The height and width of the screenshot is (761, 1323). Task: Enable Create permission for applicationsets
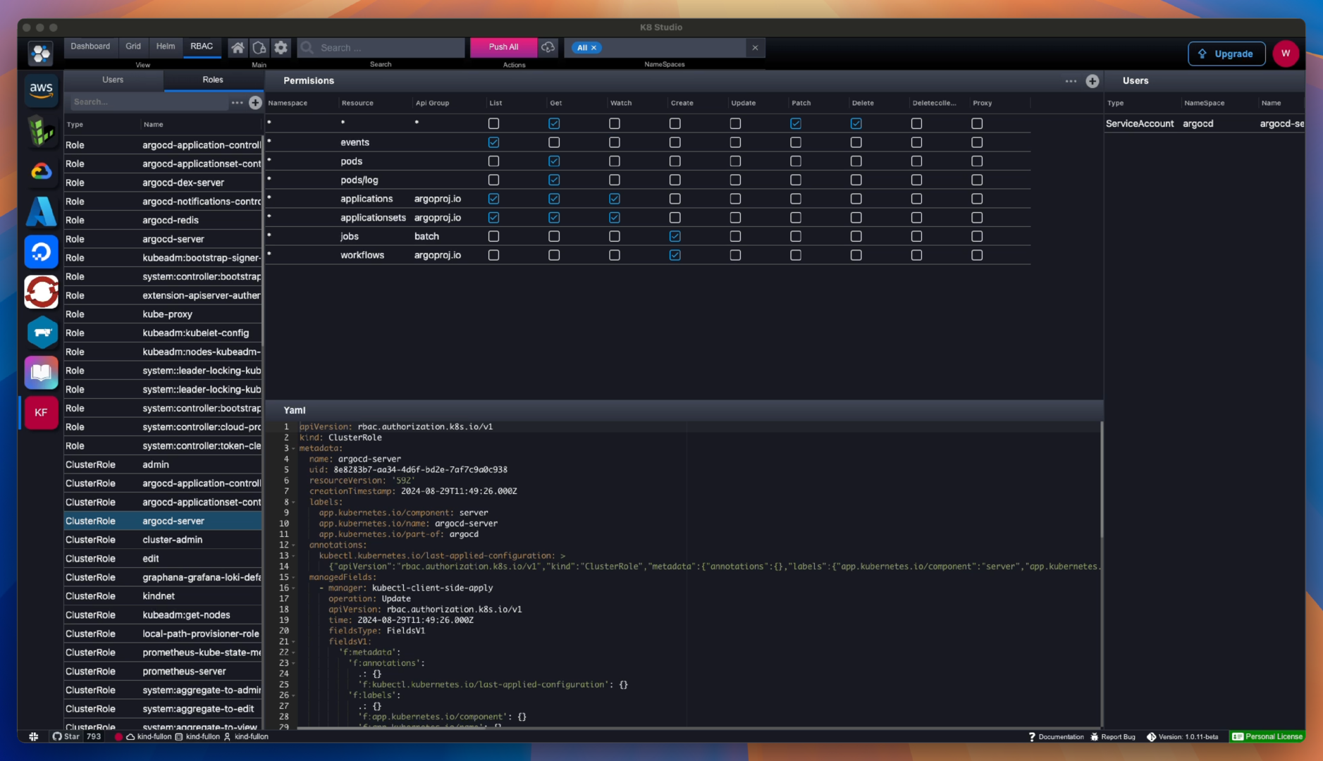(675, 218)
